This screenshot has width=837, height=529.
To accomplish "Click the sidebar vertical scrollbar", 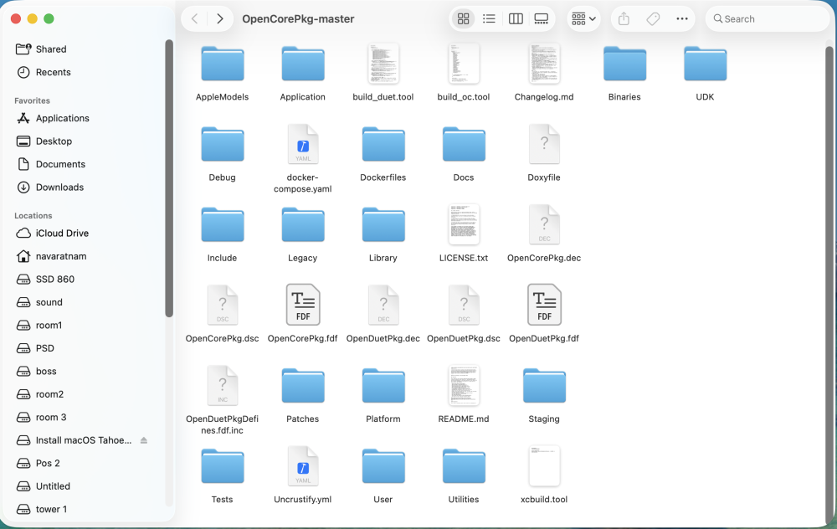I will click(169, 178).
